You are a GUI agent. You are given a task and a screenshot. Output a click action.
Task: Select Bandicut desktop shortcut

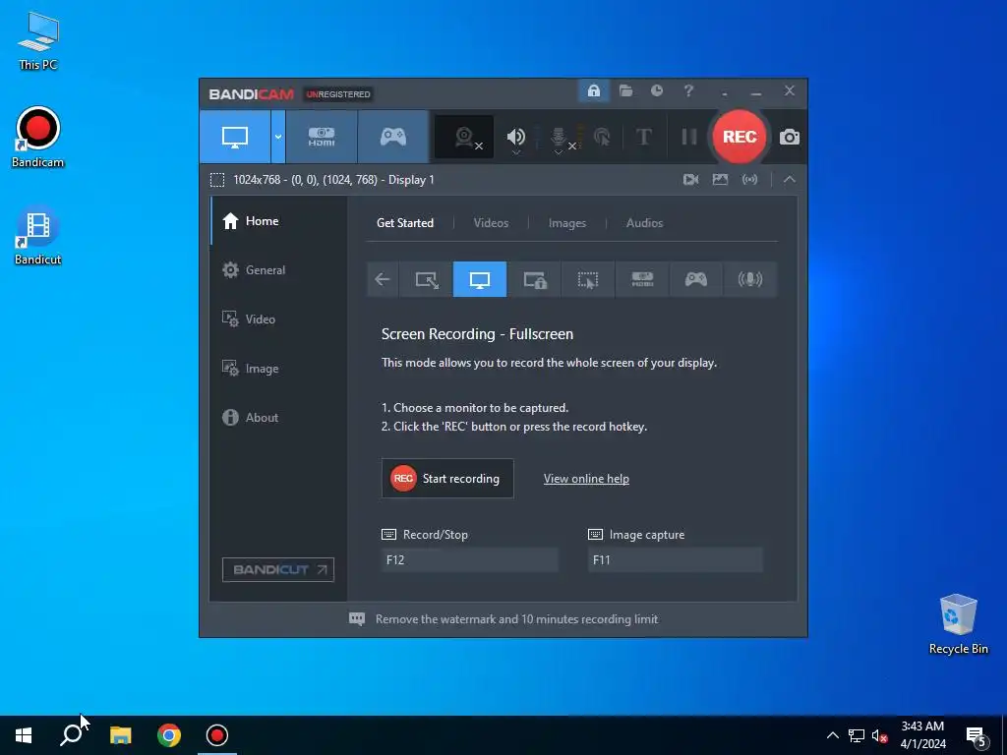pos(38,236)
